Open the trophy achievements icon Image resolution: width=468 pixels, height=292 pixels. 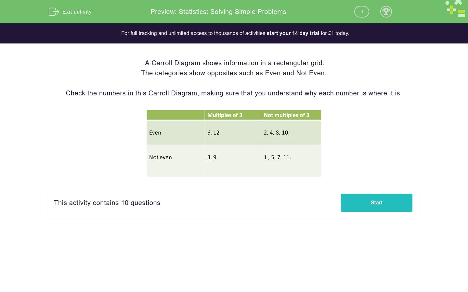tap(386, 12)
